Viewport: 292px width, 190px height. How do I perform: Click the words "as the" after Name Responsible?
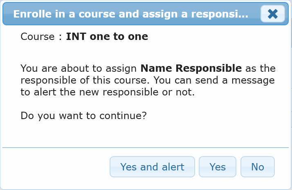click(260, 68)
